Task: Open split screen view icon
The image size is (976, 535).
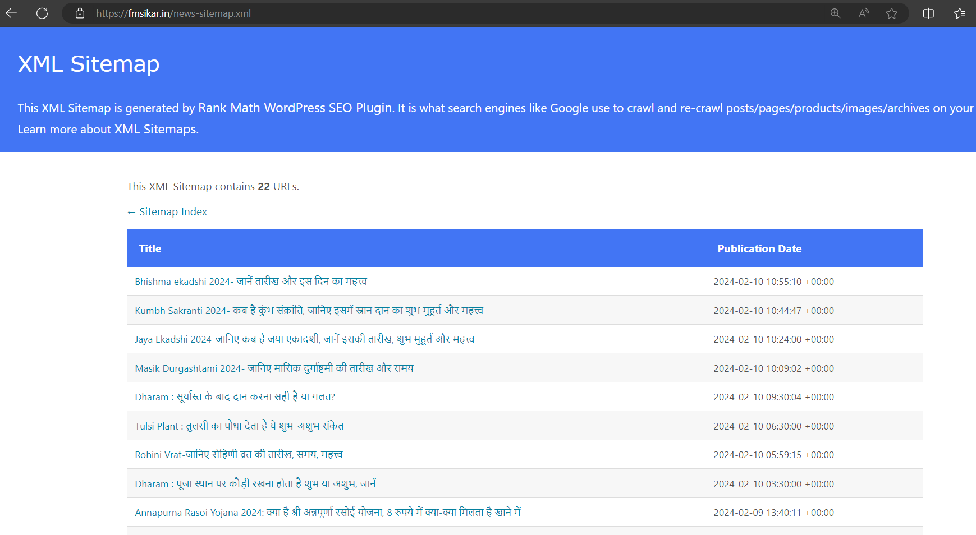Action: click(928, 13)
